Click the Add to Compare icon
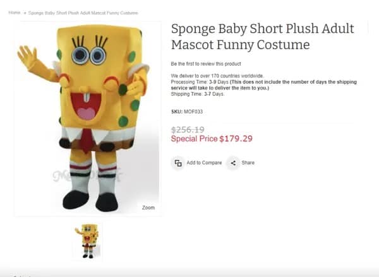The width and height of the screenshot is (379, 277). tap(178, 163)
